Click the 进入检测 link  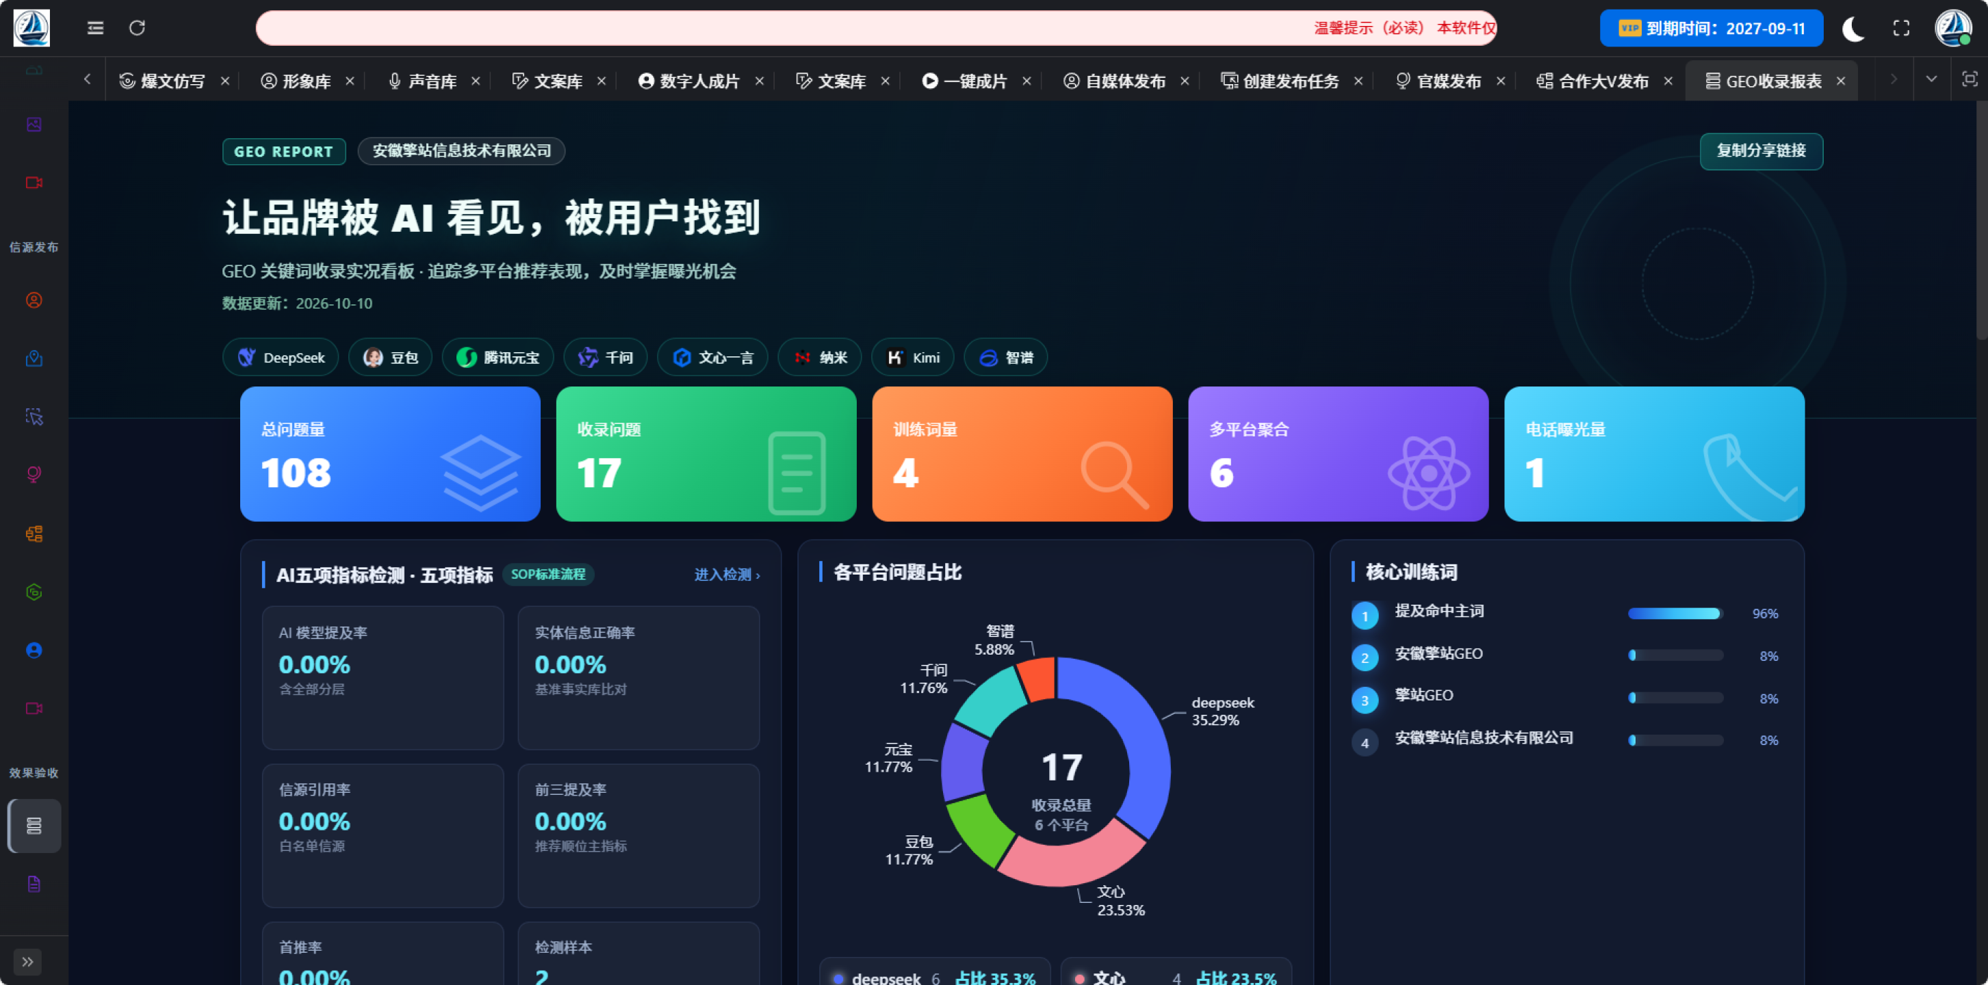(727, 575)
